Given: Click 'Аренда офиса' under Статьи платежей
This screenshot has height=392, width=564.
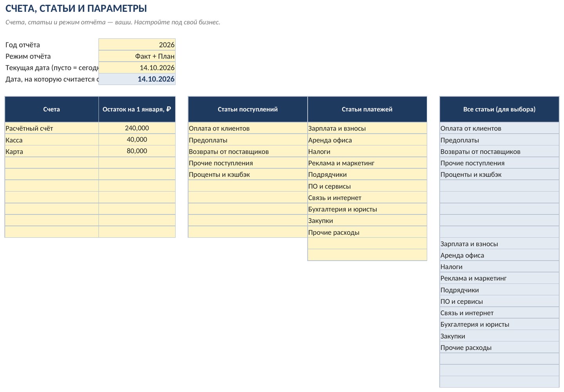Looking at the screenshot, I should [367, 140].
